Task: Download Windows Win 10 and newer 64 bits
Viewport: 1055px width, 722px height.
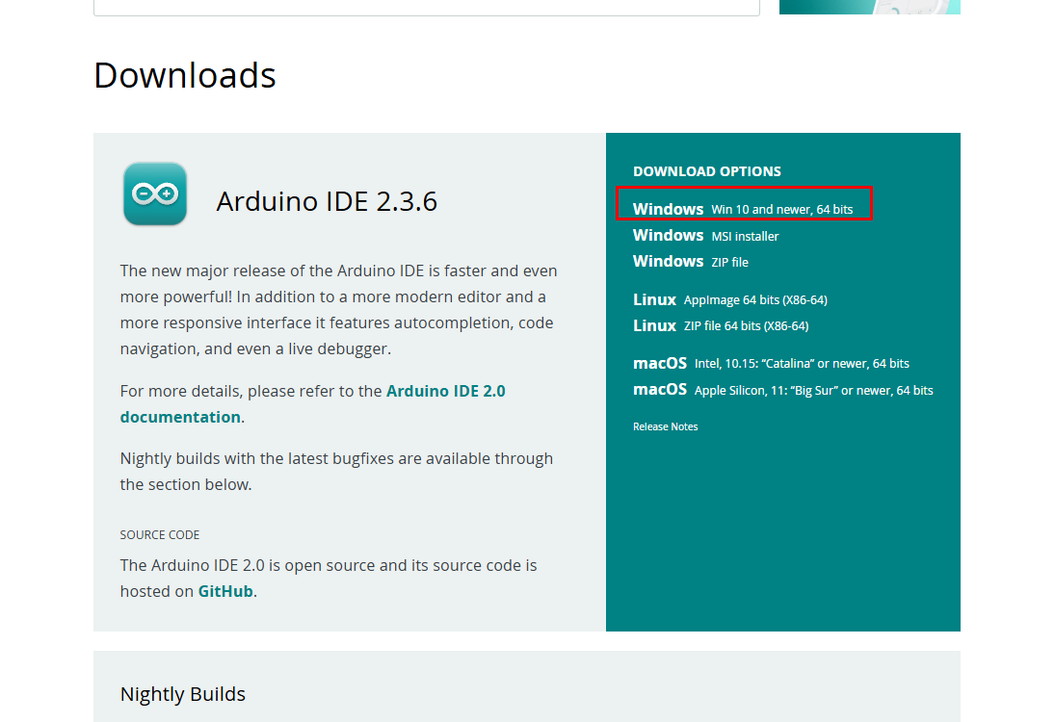Action: point(743,209)
